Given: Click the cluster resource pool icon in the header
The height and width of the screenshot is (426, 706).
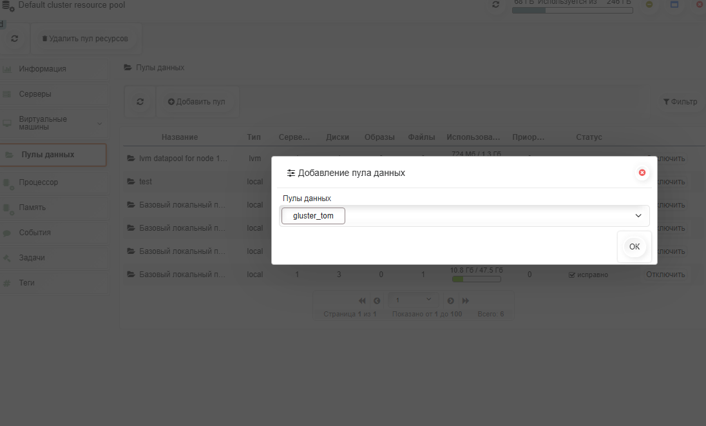Looking at the screenshot, I should click(x=8, y=6).
